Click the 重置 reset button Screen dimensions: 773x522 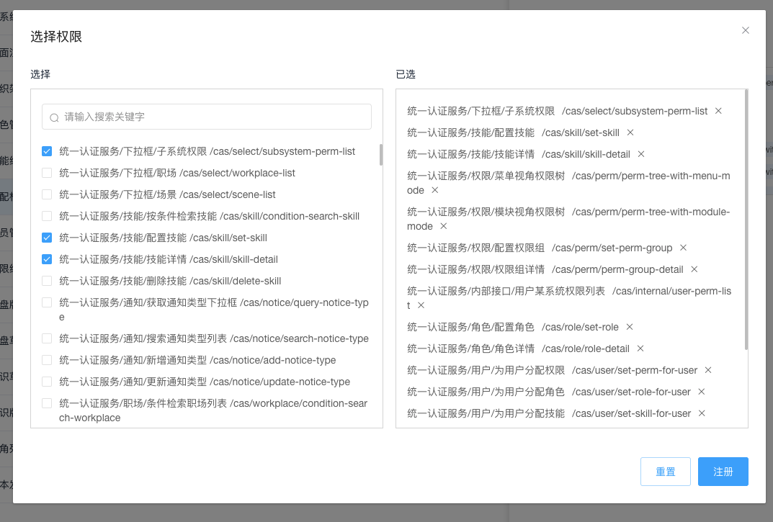(666, 472)
